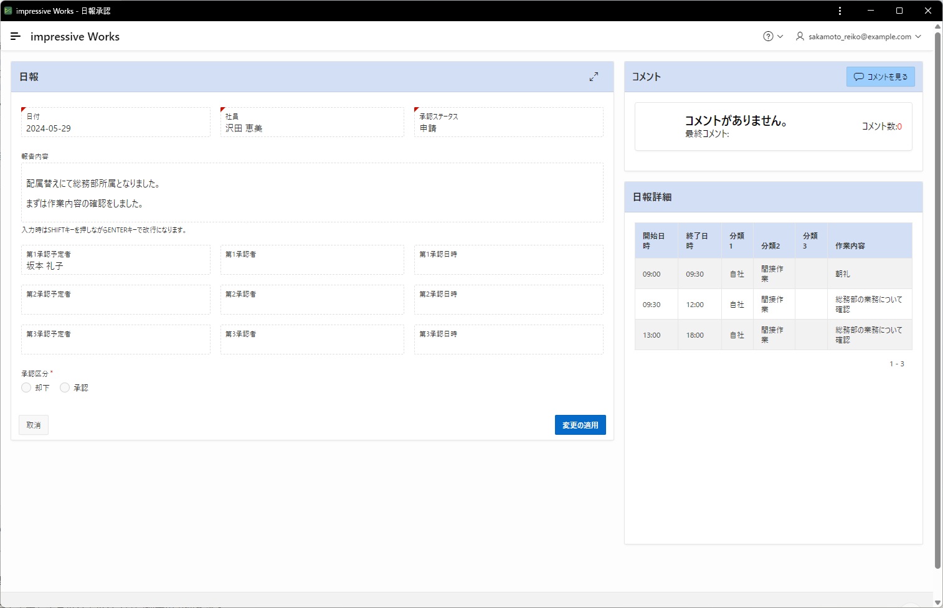Click the 承認ステータス field showing 申請

(x=508, y=122)
